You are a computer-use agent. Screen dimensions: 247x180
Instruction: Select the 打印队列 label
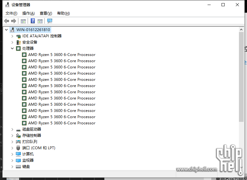(x=30, y=142)
